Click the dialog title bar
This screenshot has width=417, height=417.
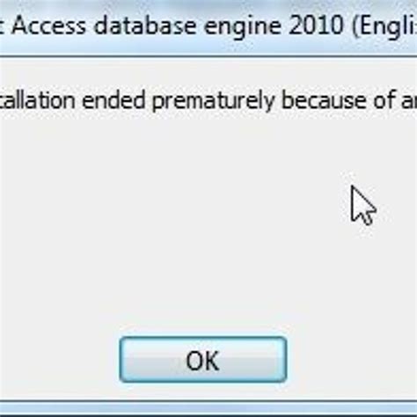point(208,26)
